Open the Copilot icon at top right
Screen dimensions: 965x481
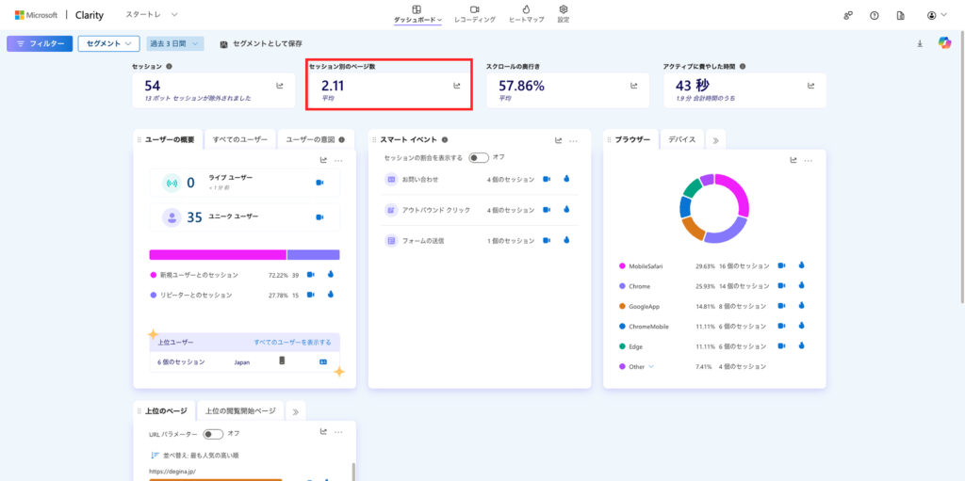point(943,43)
